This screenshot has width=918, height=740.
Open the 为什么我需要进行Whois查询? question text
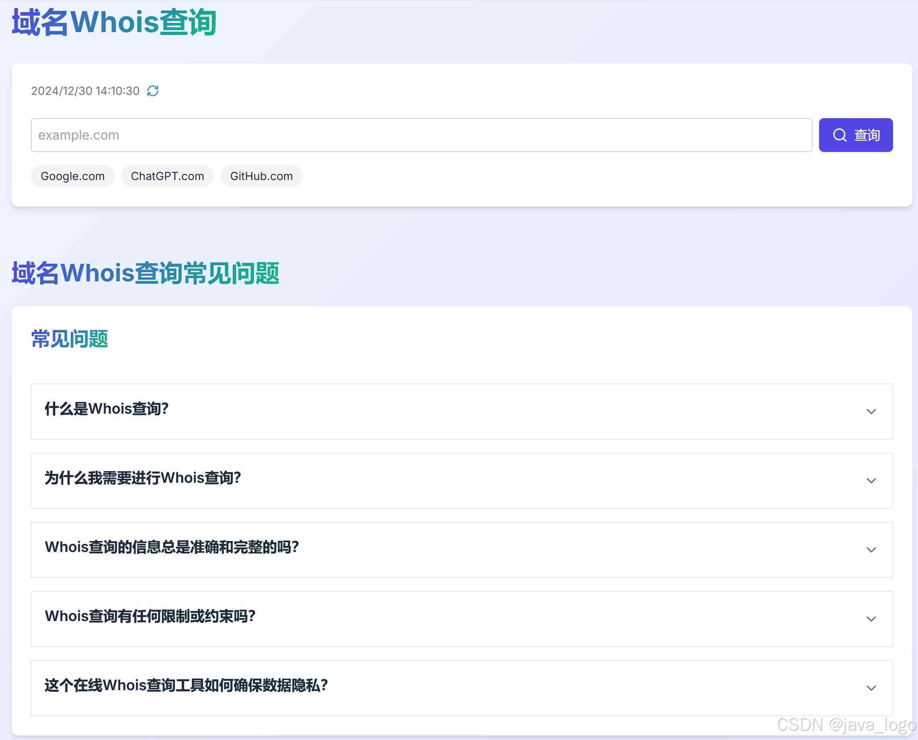143,478
